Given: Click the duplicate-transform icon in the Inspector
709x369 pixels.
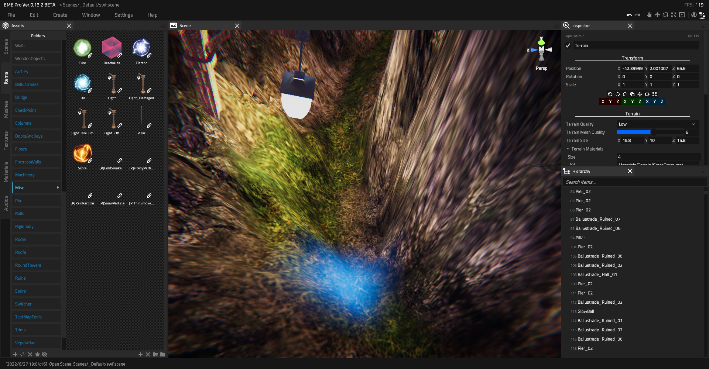Looking at the screenshot, I should [x=632, y=94].
